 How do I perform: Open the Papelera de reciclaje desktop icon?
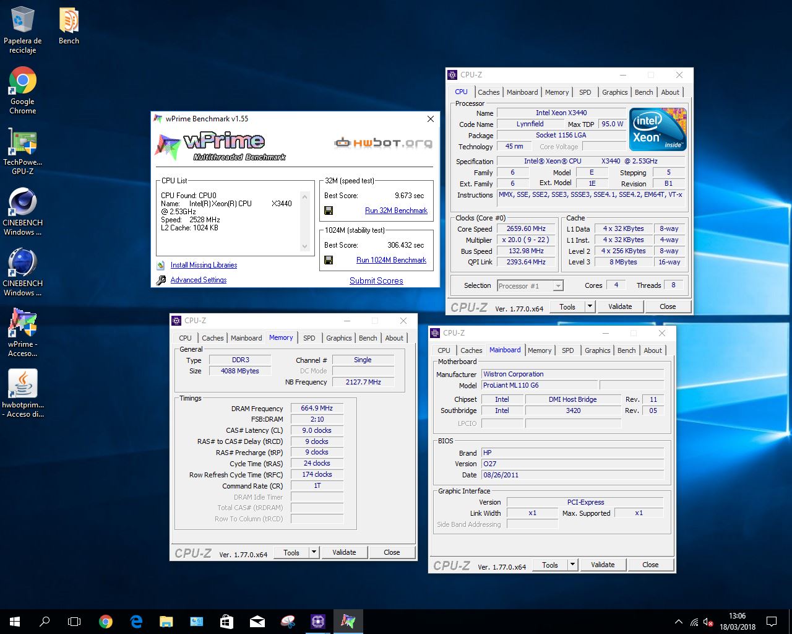[x=22, y=30]
